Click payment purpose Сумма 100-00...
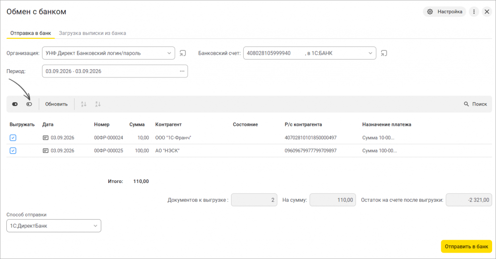This screenshot has height=259, width=496. [379, 151]
